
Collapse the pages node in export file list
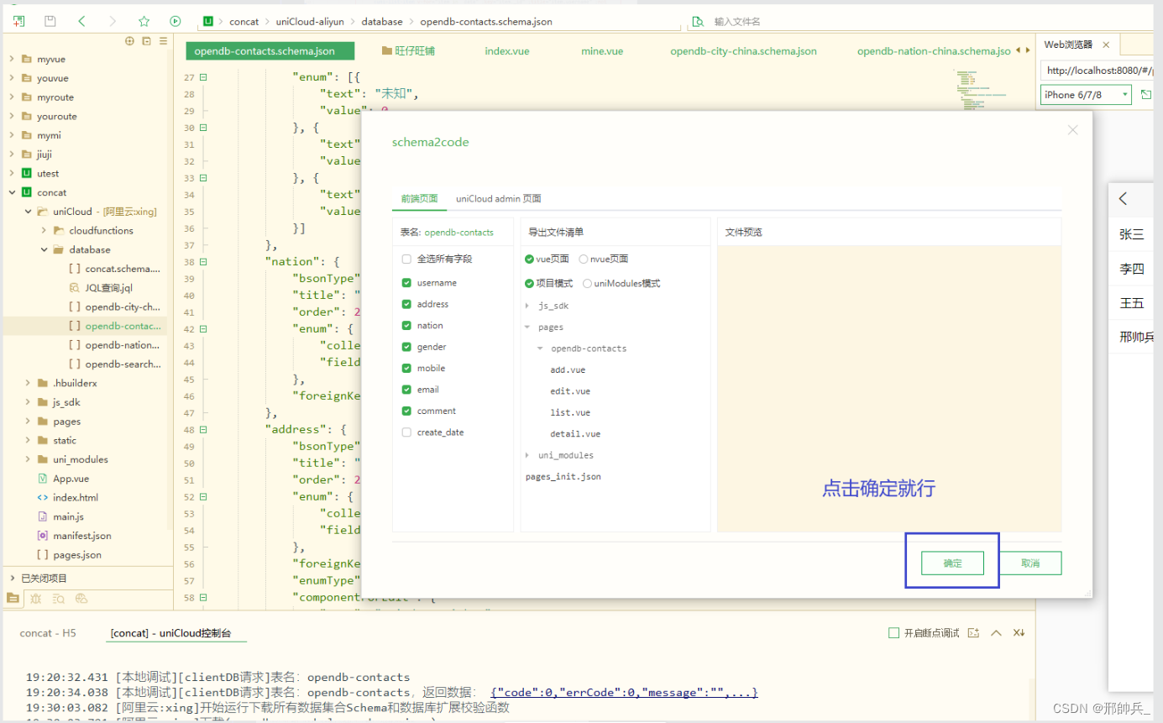coord(527,327)
